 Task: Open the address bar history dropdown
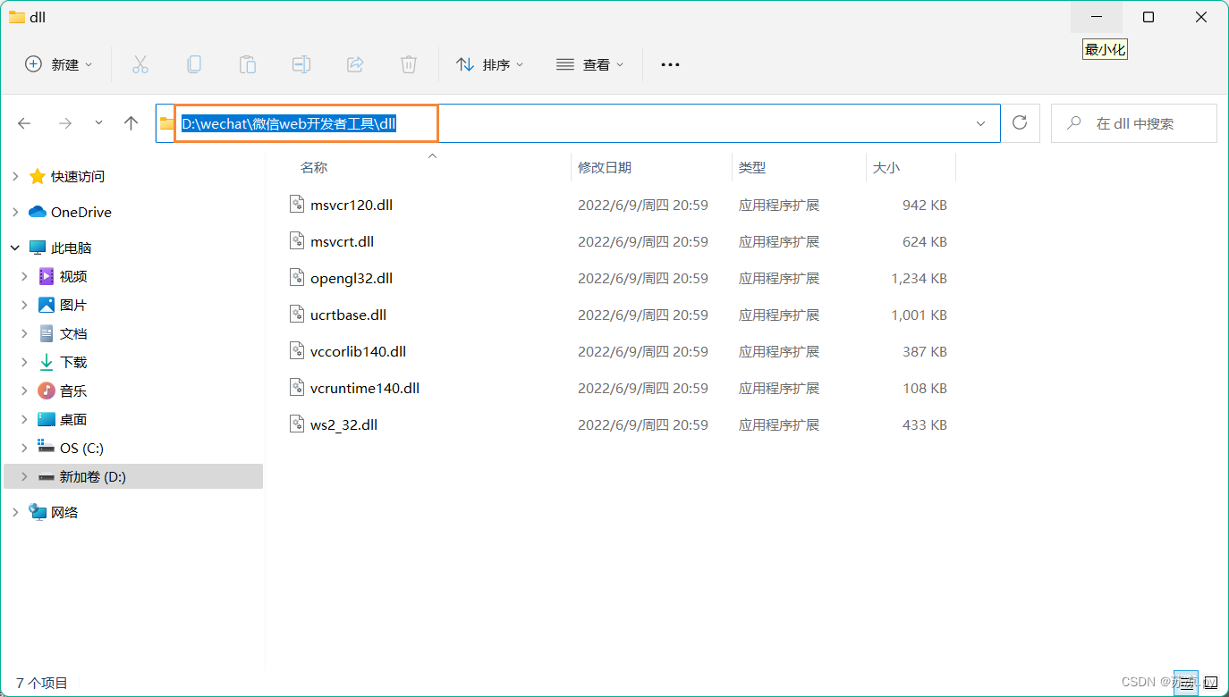pos(980,122)
